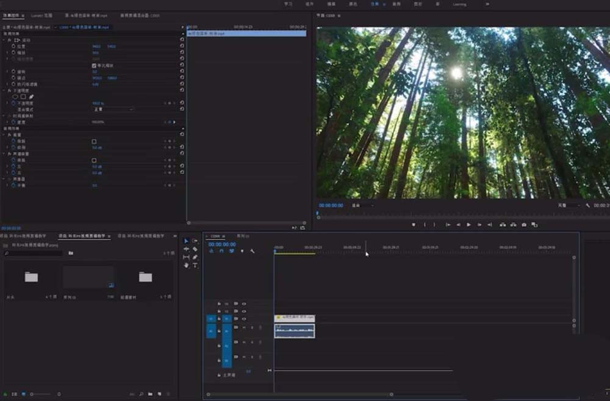Pick the Hand tool

point(186,266)
